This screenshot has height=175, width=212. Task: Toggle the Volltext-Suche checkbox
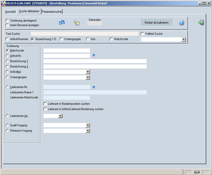[143, 34]
